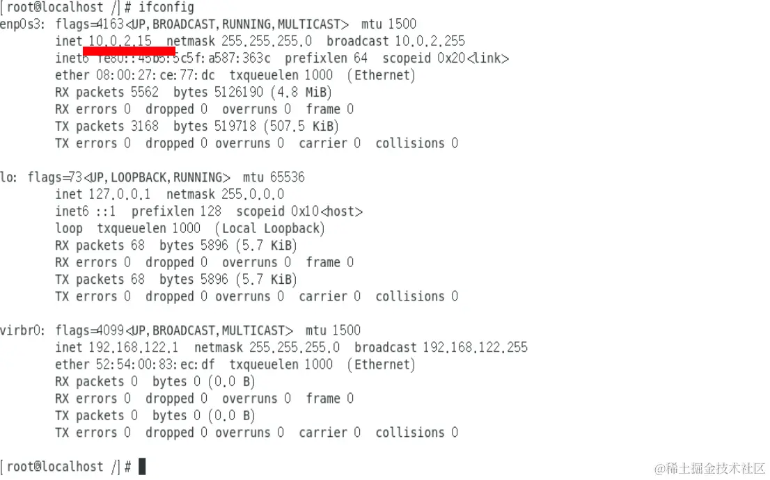Click the bottom root@localhost prompt
The width and height of the screenshot is (770, 480).
pyautogui.click(x=65, y=466)
